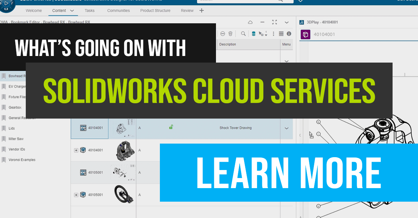418x218 pixels.
Task: Open the Content tab dropdown arrow
Action: 72,11
